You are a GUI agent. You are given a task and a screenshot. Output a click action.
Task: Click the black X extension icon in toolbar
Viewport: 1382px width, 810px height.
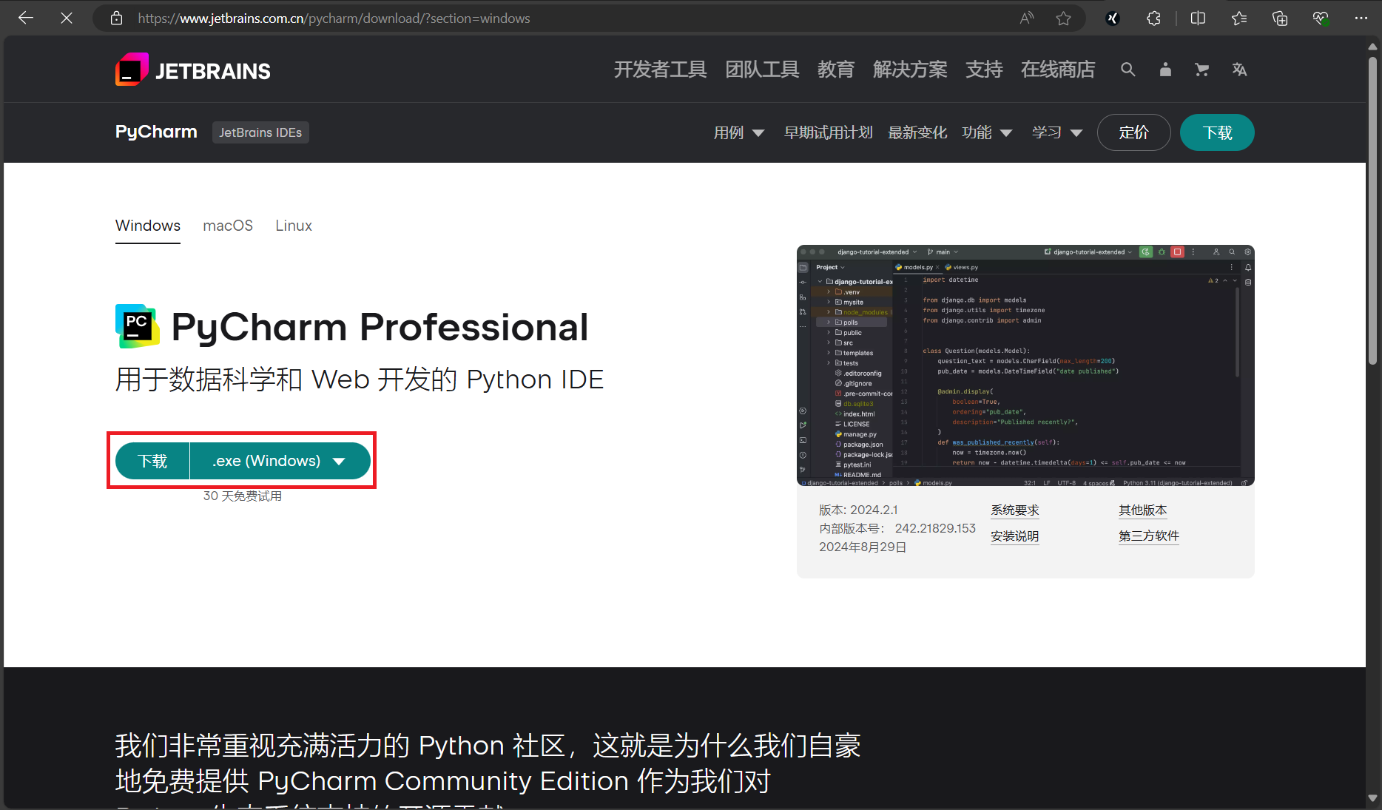pos(1113,18)
